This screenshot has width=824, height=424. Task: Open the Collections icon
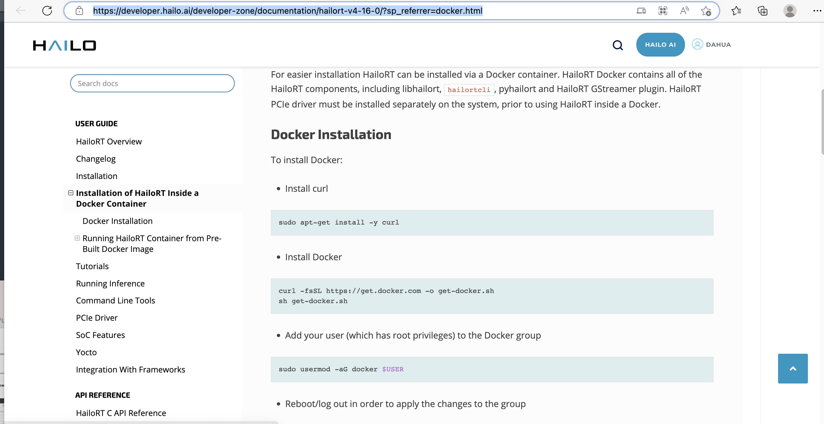click(x=763, y=10)
